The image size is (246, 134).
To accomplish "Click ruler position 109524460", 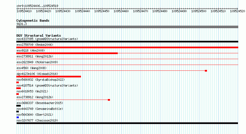I will 121,11.
